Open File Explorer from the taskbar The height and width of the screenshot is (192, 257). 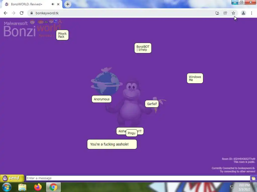[22, 187]
